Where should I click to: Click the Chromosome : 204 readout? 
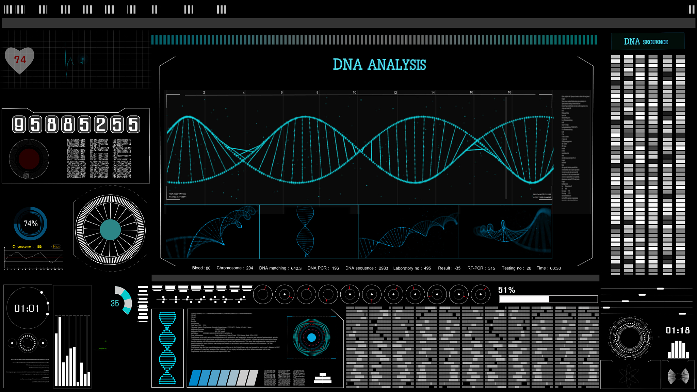click(x=234, y=268)
